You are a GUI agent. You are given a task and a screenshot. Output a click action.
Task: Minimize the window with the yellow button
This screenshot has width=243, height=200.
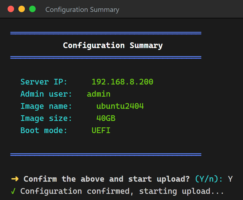[x=22, y=9]
